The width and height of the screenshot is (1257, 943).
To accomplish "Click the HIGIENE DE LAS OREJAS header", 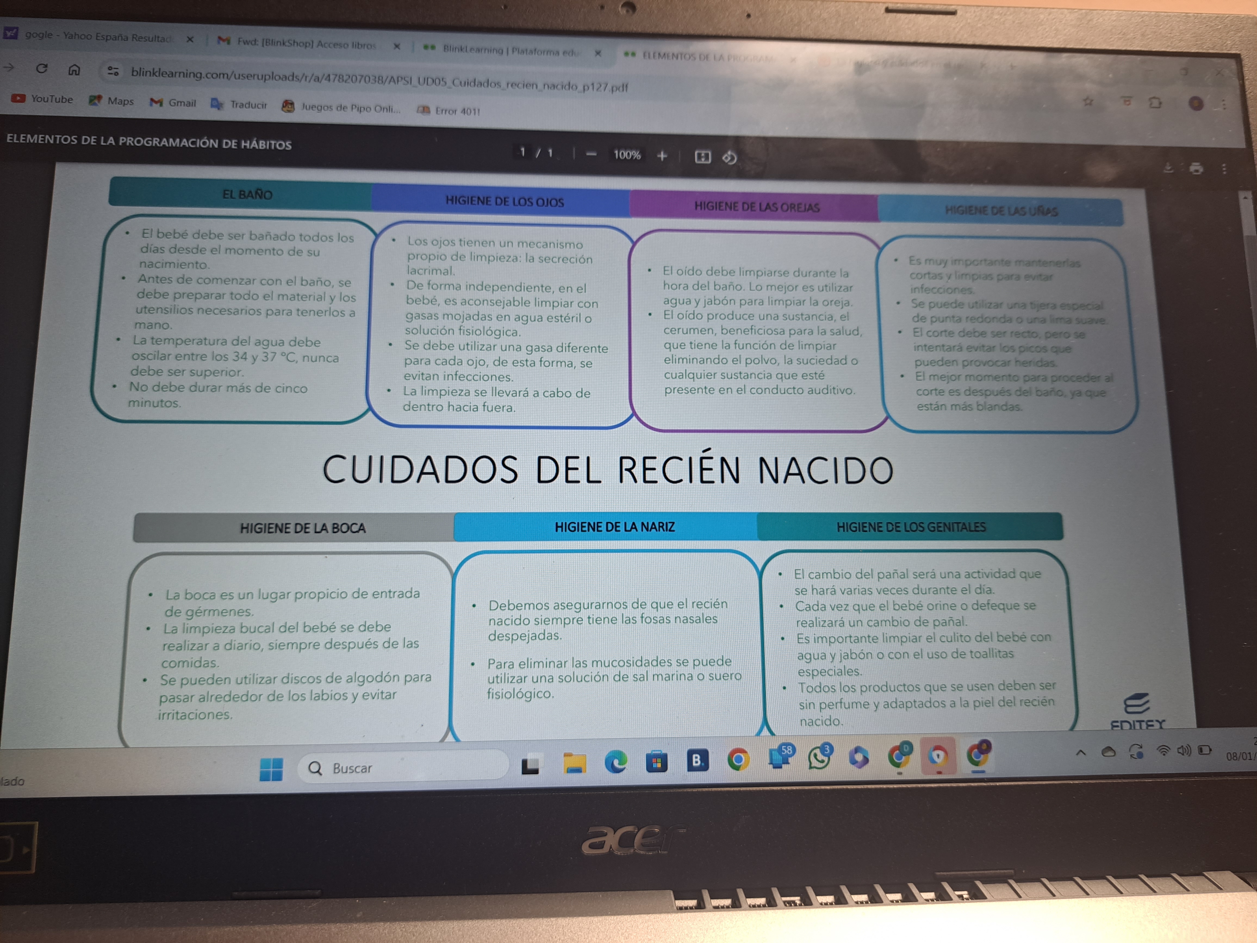I will [x=755, y=206].
